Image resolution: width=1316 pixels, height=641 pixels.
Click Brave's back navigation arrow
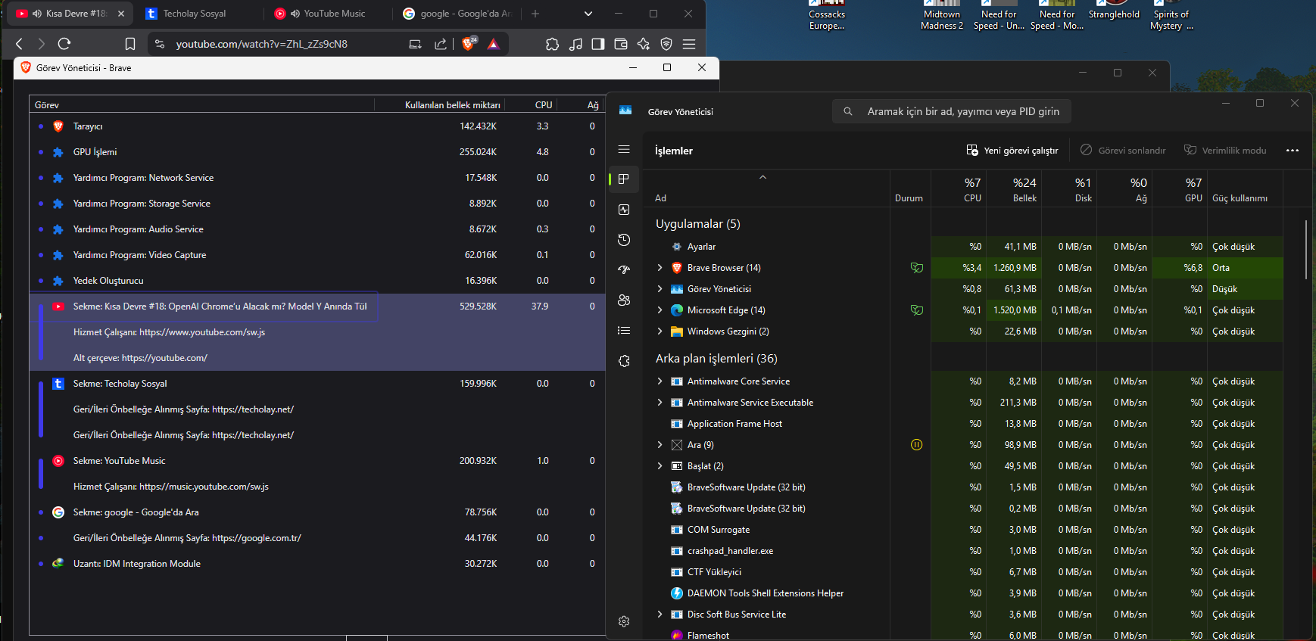coord(20,44)
